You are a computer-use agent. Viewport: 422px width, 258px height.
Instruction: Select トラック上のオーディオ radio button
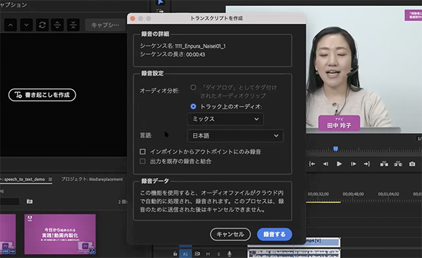pos(193,107)
